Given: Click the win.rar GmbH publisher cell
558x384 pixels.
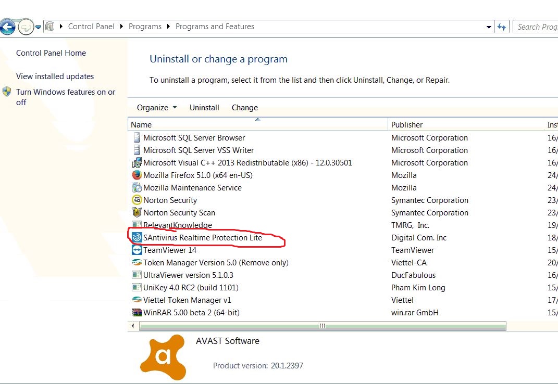Looking at the screenshot, I should (x=415, y=313).
